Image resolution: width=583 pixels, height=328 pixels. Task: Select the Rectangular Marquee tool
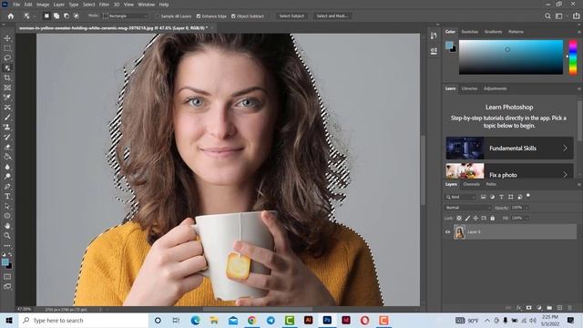pos(7,48)
